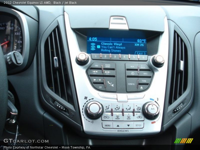The width and height of the screenshot is (200, 150).
Task: Hit the play/pause button on the radio
Action: 97,80
